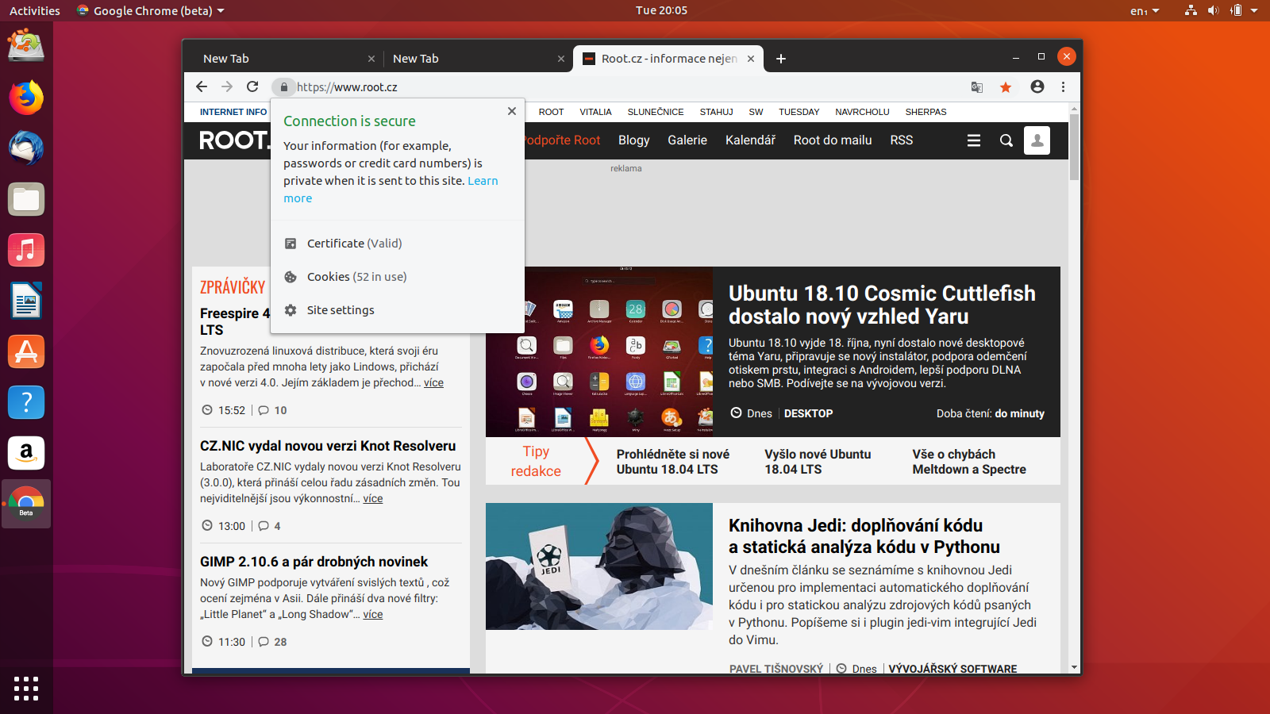Reload the current page
This screenshot has width=1270, height=714.
(252, 87)
